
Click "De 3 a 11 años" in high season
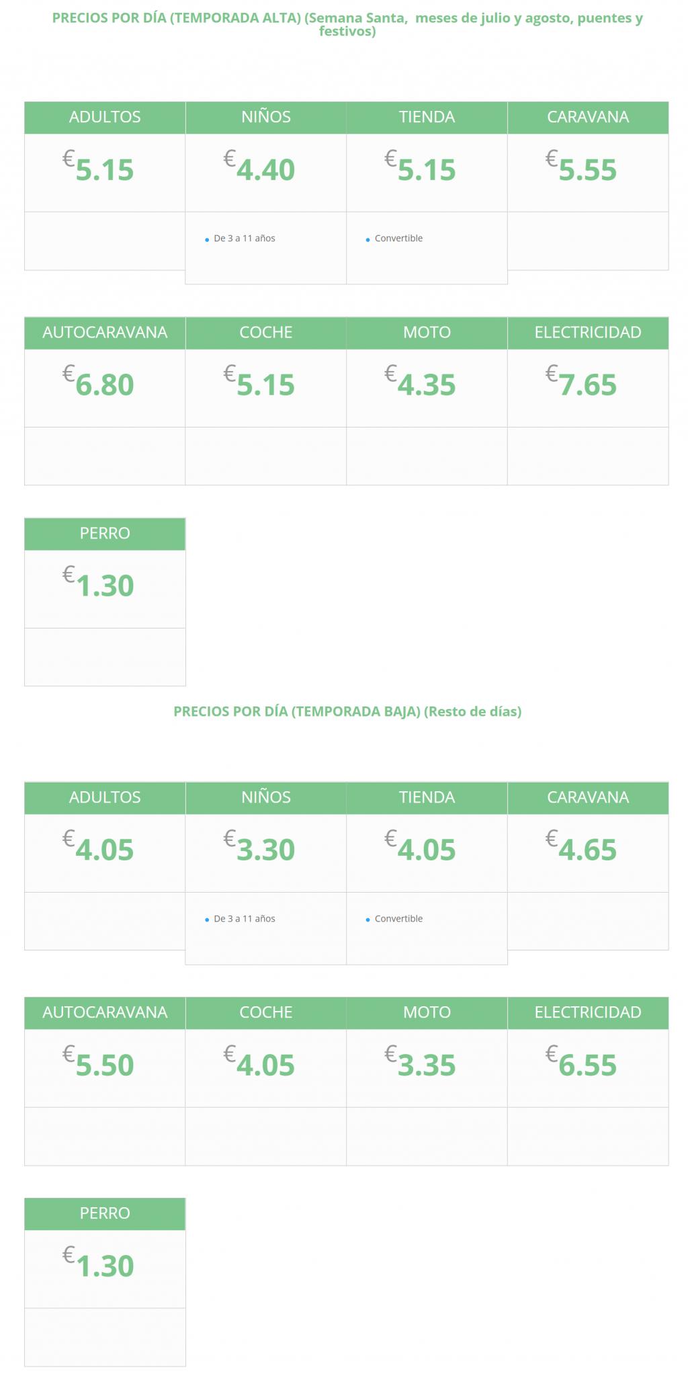[245, 239]
